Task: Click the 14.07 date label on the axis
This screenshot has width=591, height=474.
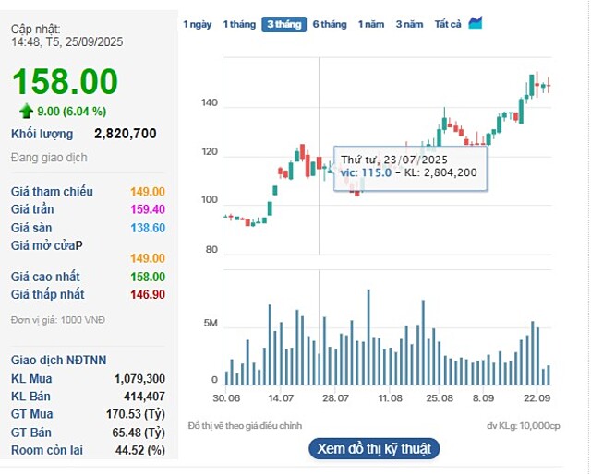Action: (x=281, y=398)
